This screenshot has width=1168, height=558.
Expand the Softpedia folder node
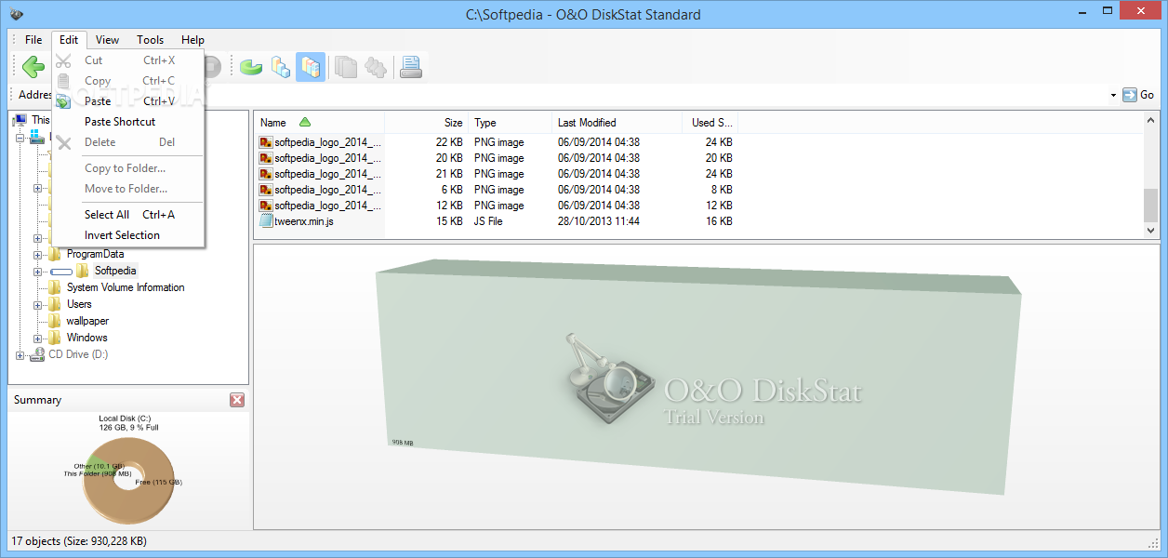coord(38,272)
